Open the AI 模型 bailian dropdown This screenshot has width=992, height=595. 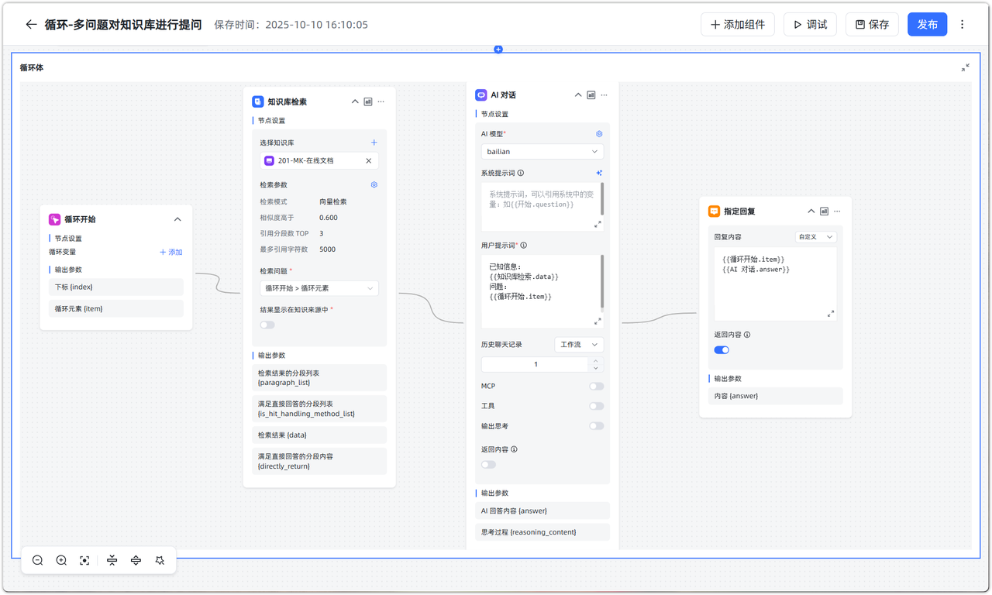542,152
